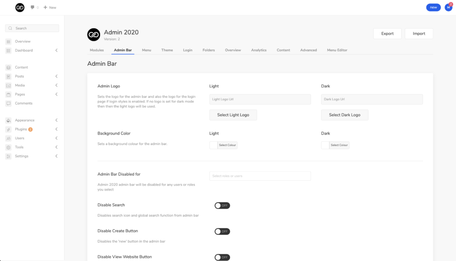Toggle the Disable Search switch

coord(222,205)
